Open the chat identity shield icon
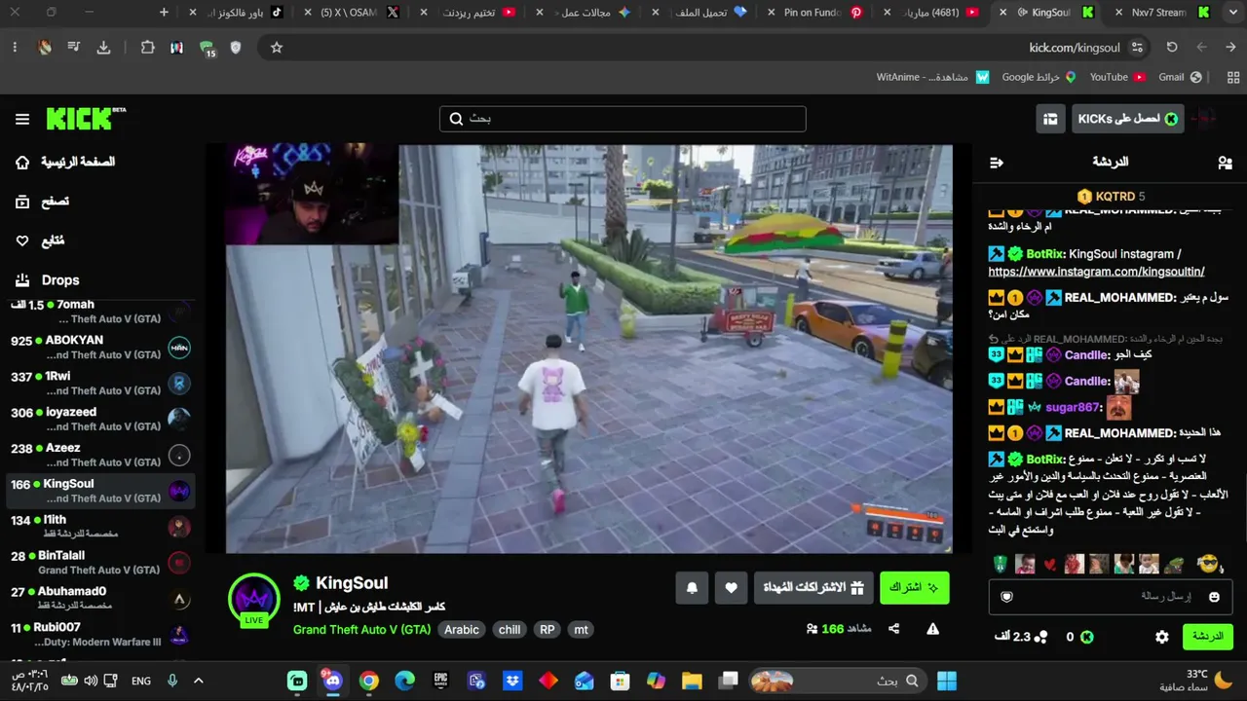This screenshot has height=701, width=1247. [x=1007, y=597]
